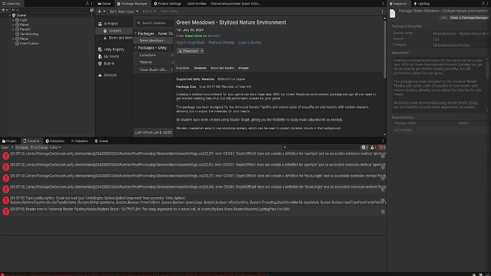Click the package file icon in Inspector

tap(392, 14)
